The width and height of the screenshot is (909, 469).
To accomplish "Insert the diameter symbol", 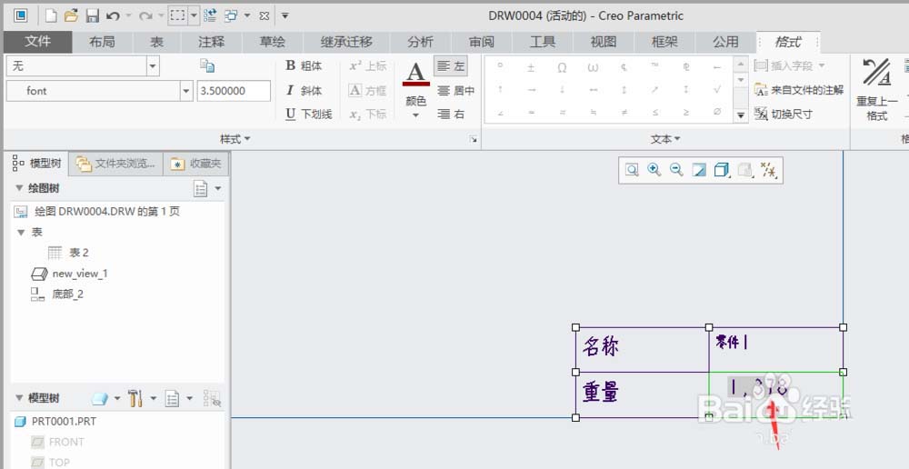I will (x=717, y=113).
